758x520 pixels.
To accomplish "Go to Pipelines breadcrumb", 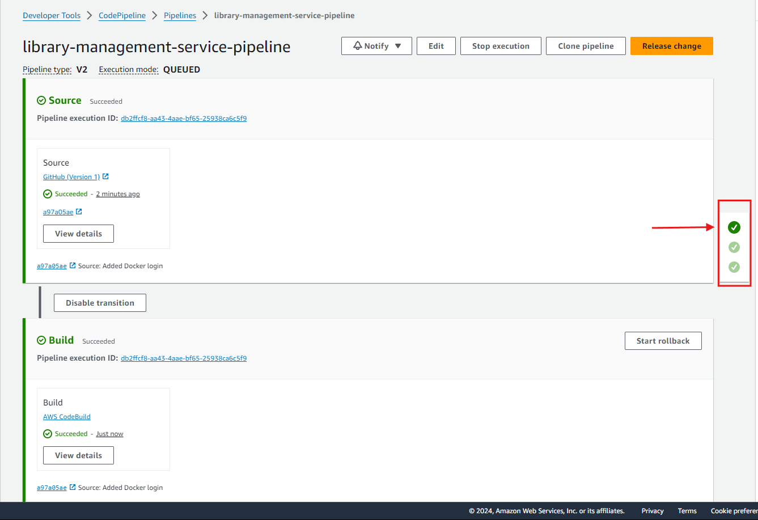I will [180, 15].
